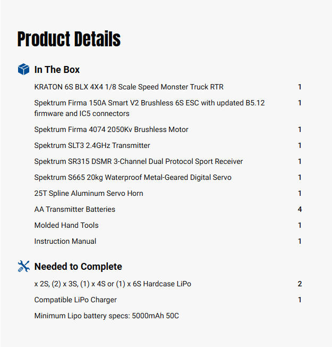This screenshot has height=347, width=332.
Task: Select the Hardcase LiPo battery requirement line
Action: click(x=113, y=284)
